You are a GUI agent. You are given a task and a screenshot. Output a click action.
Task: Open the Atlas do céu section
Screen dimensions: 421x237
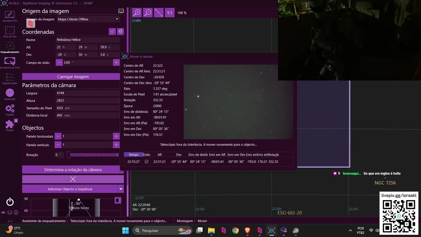(x=10, y=32)
